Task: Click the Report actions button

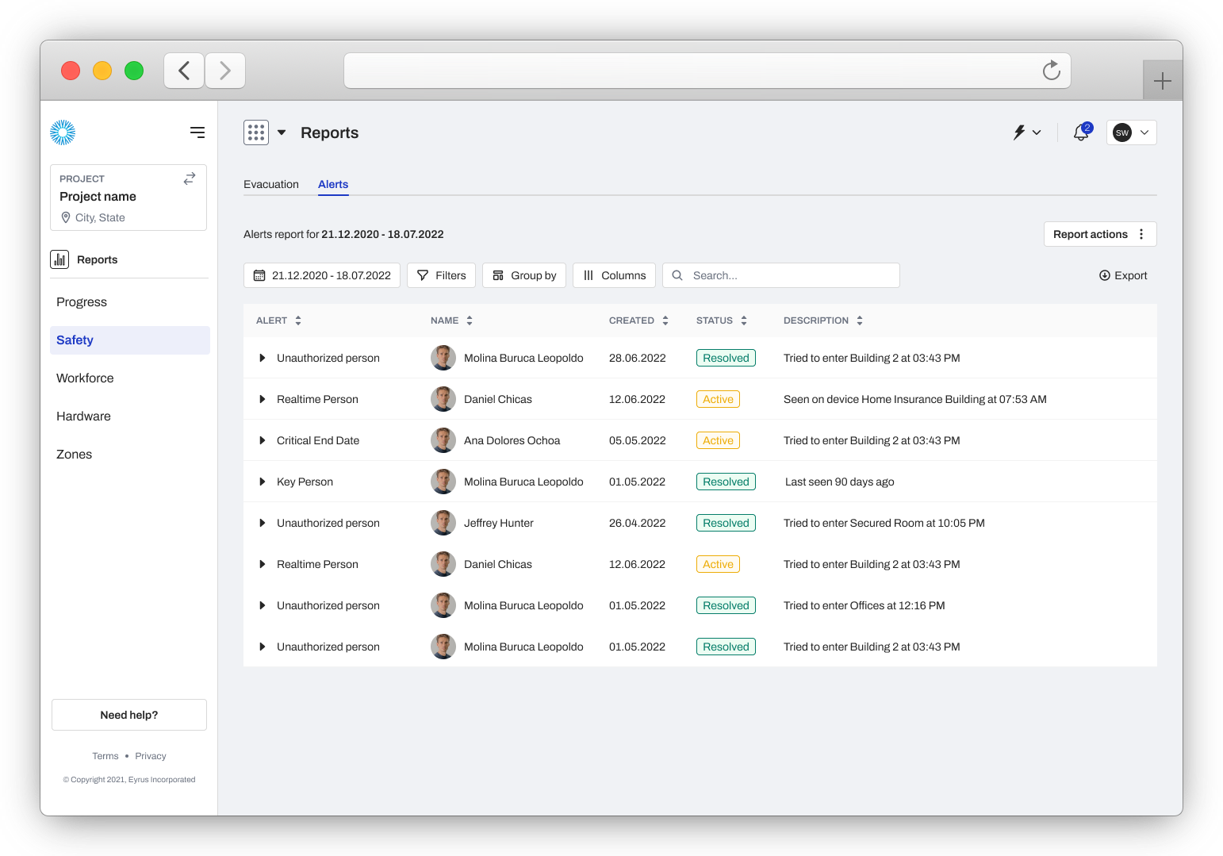Action: 1100,233
